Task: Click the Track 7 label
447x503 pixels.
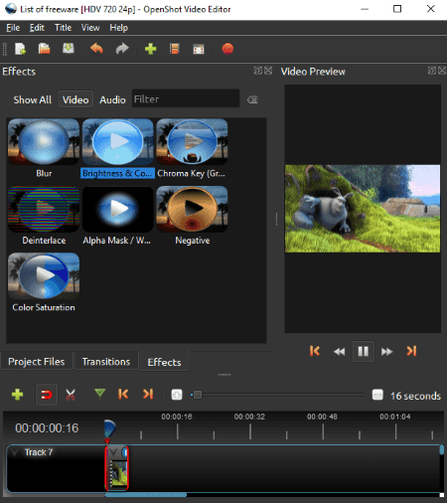Action: point(39,452)
